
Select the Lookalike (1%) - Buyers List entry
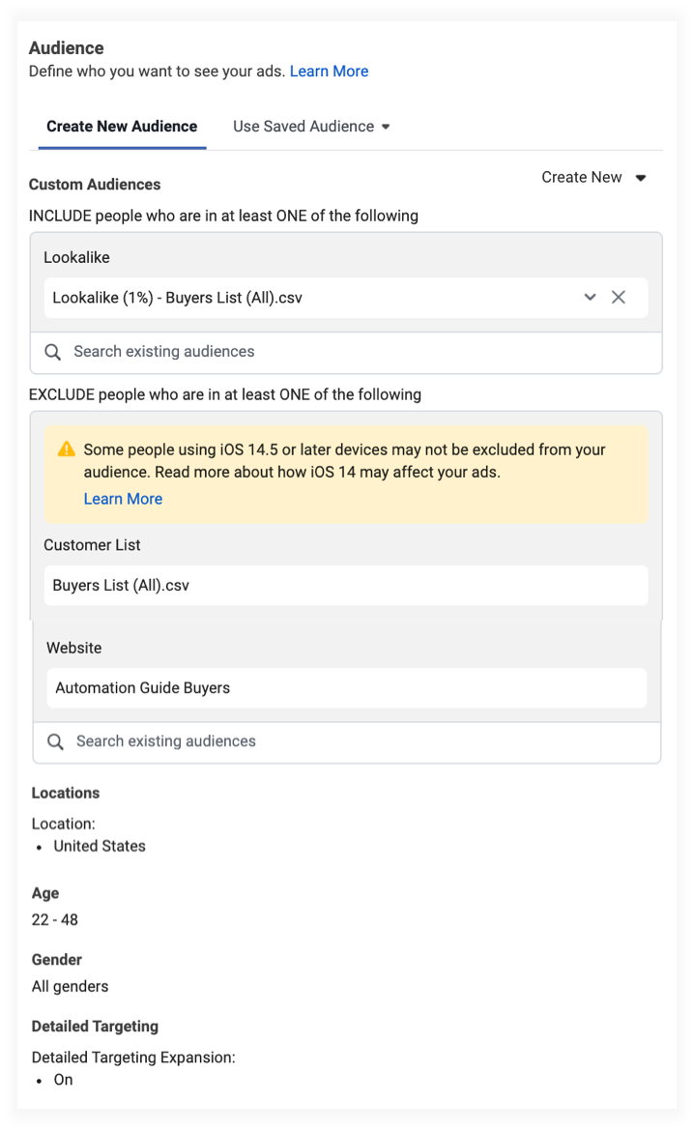click(178, 298)
